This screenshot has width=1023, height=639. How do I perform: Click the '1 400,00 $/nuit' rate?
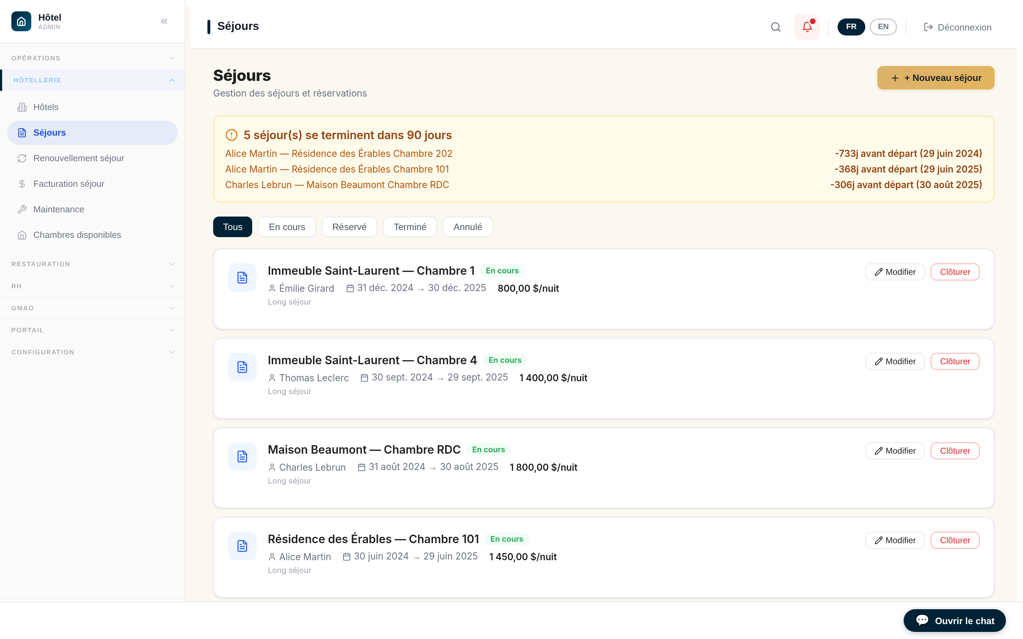coord(553,378)
